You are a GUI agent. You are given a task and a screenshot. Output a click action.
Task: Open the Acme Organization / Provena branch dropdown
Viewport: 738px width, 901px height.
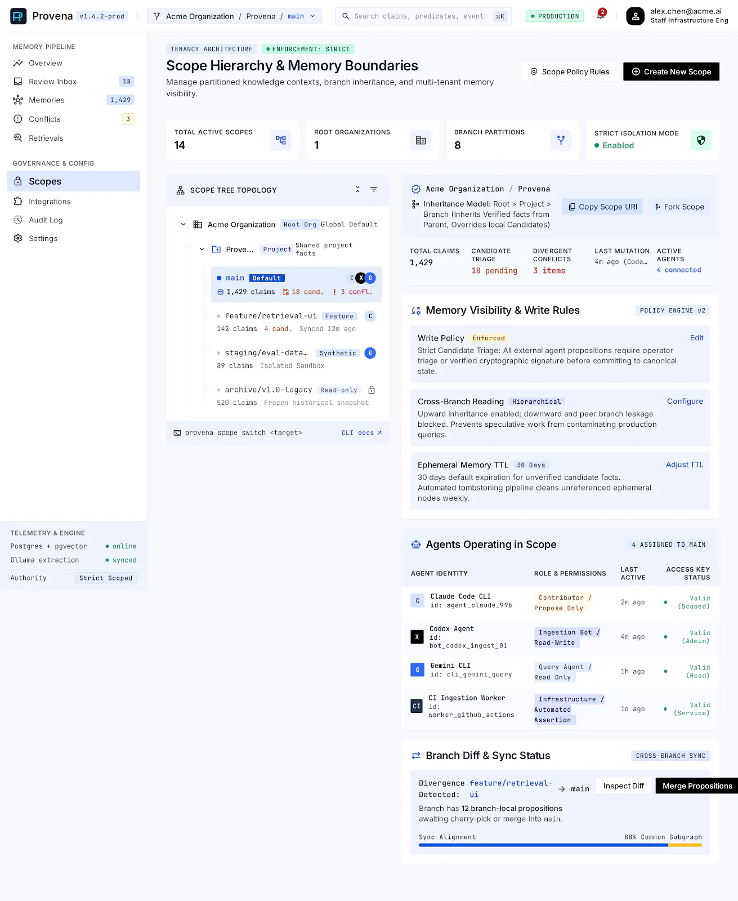234,16
